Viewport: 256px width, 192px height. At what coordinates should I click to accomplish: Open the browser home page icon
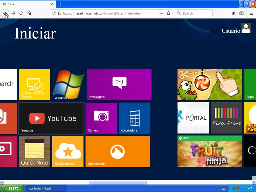[x=29, y=13]
